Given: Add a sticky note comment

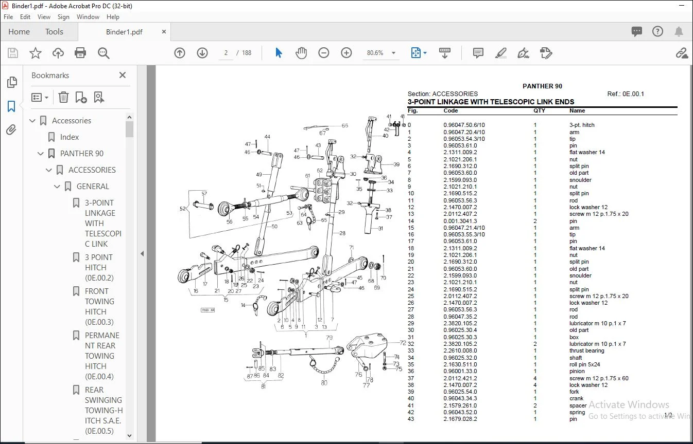Looking at the screenshot, I should [x=478, y=53].
